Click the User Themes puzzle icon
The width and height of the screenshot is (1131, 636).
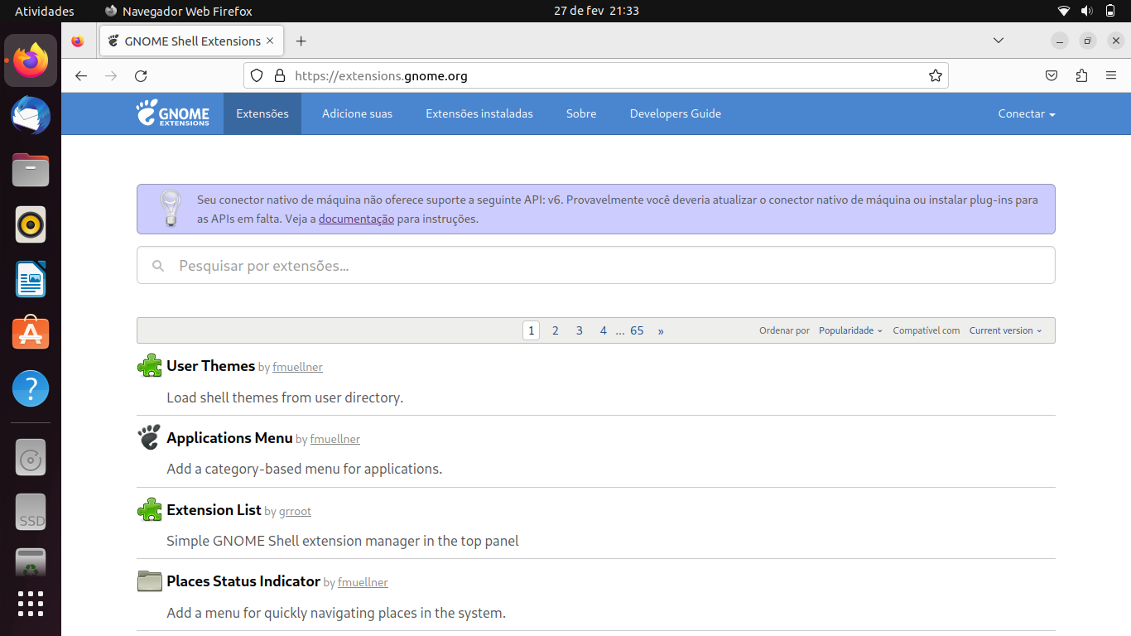tap(150, 365)
